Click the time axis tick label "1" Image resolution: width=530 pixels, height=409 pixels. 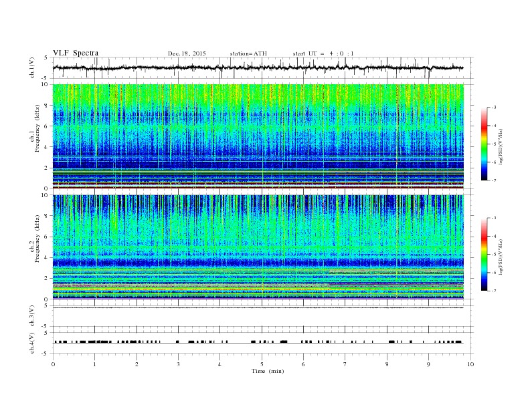pyautogui.click(x=94, y=364)
